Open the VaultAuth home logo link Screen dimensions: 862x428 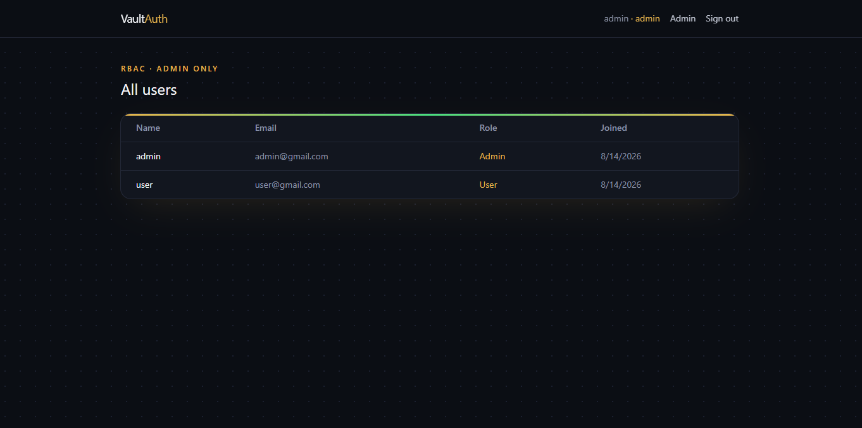coord(144,19)
